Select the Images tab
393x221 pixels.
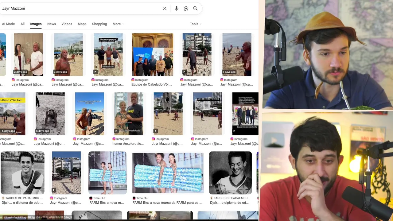click(x=36, y=24)
